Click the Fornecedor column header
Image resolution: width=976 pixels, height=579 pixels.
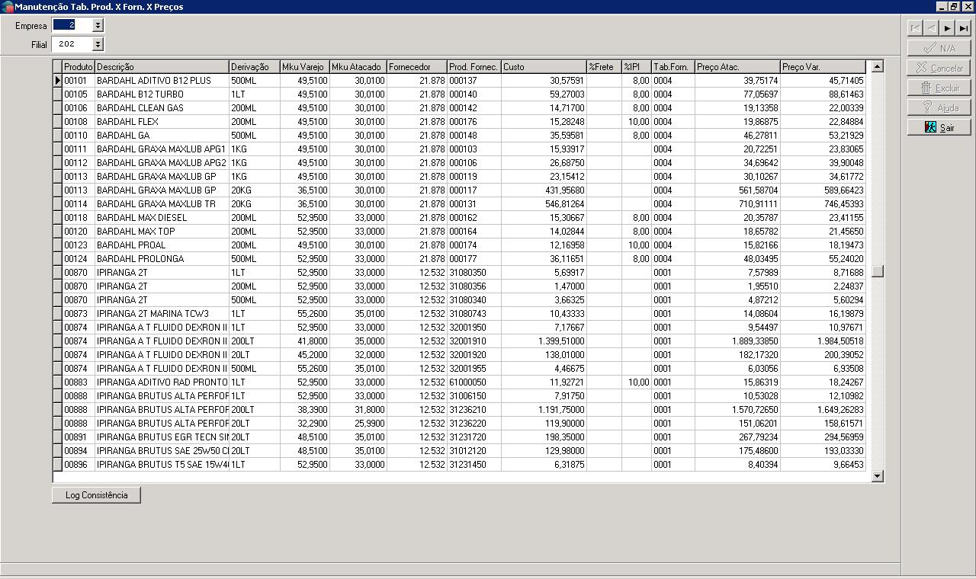coord(417,67)
